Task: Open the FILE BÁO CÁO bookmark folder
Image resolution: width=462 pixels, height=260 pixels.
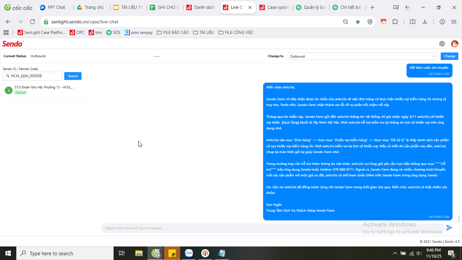Action: 172,32
